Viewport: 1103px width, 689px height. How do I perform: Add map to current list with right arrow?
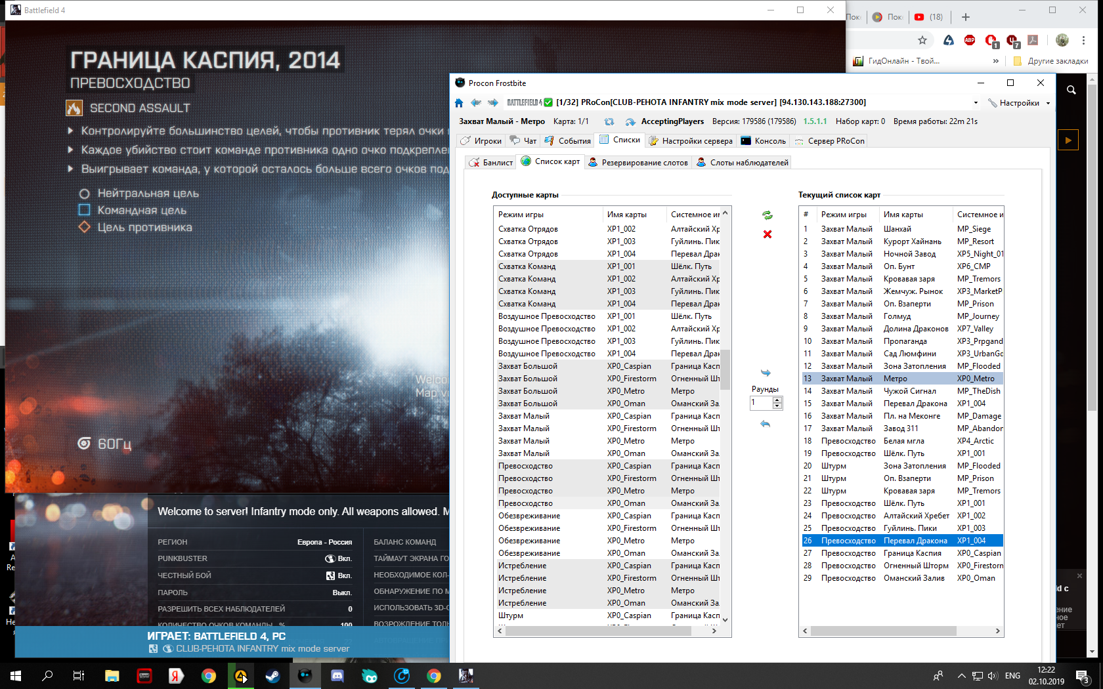(x=766, y=373)
